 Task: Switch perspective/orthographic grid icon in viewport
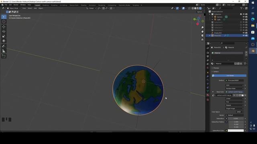tap(202, 40)
